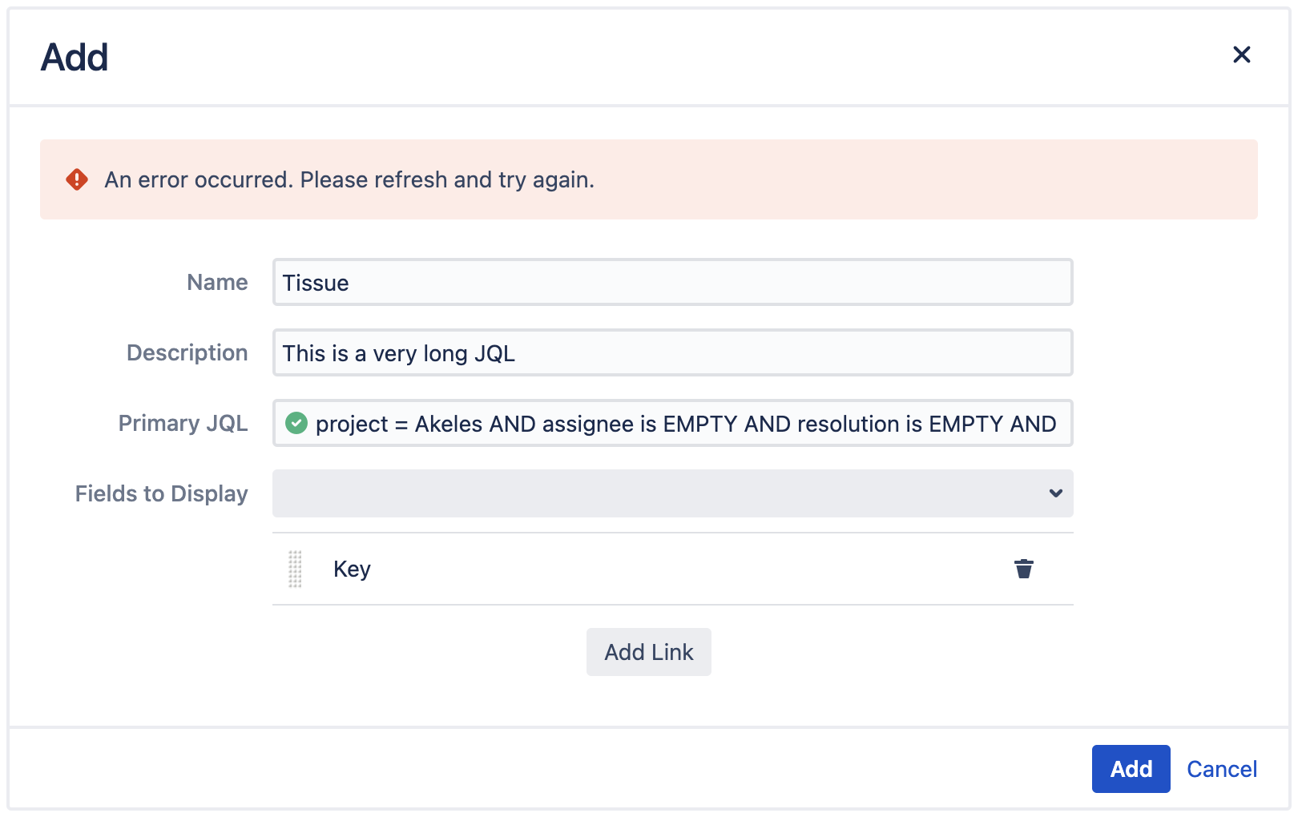Delete the Key field using trash icon
This screenshot has width=1298, height=817.
pos(1023,569)
